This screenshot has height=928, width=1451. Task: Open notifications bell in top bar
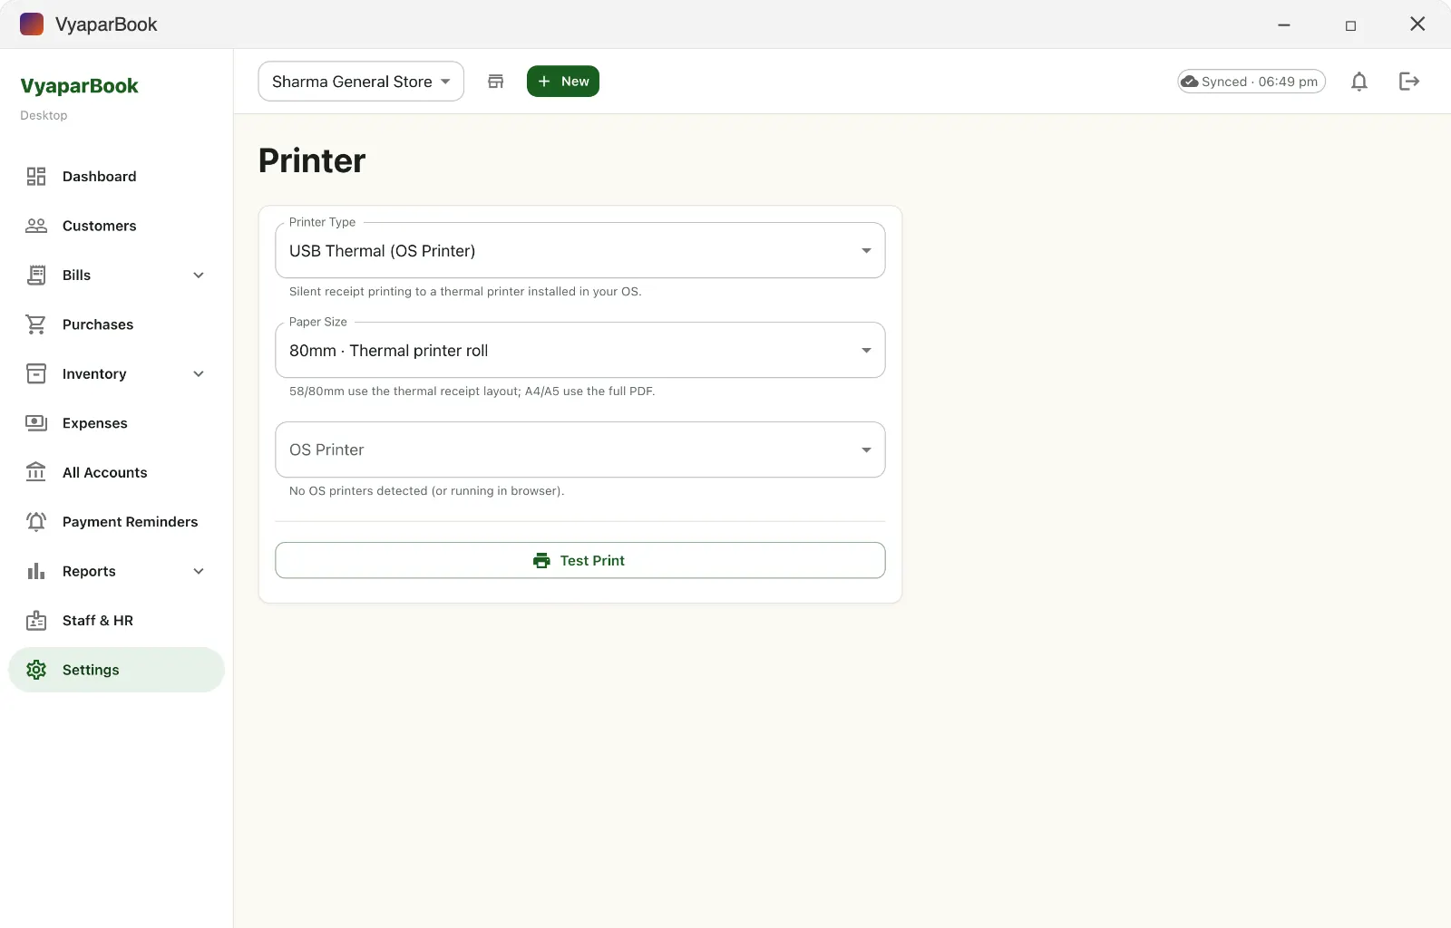coord(1359,82)
